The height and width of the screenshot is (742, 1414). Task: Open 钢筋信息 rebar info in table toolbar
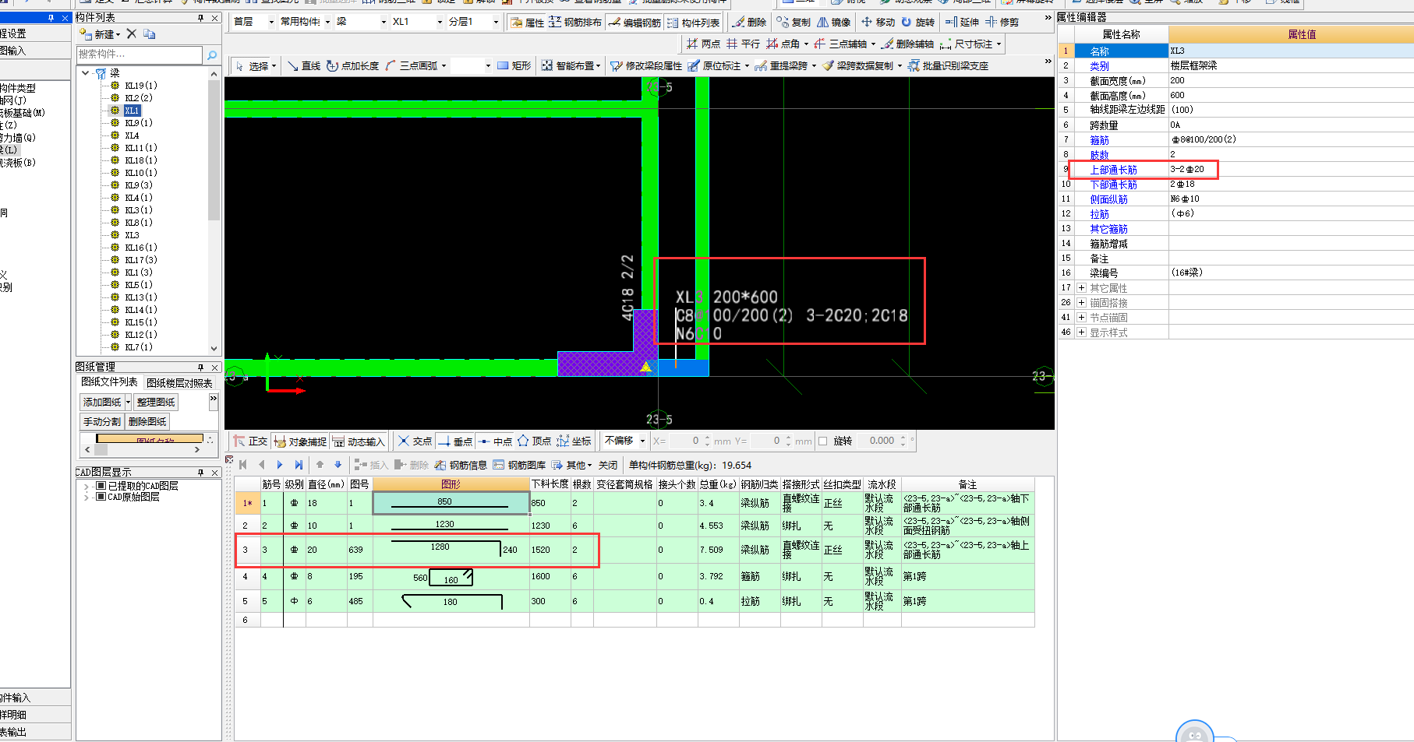pyautogui.click(x=461, y=465)
